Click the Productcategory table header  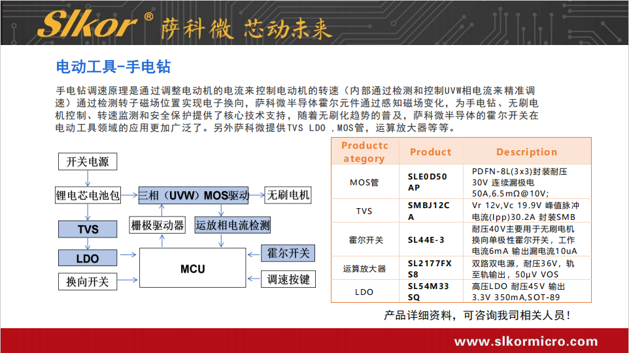[x=365, y=151]
